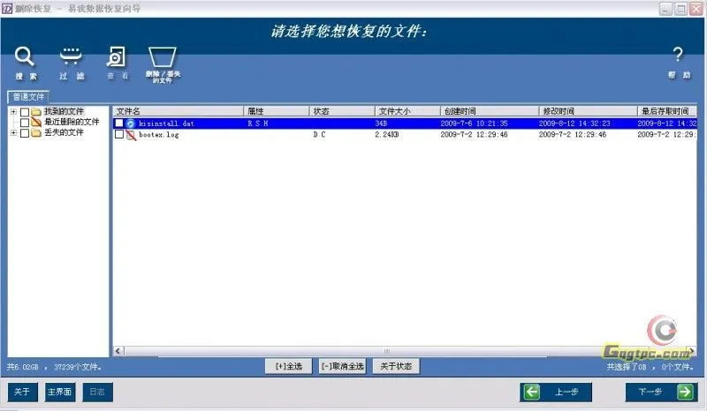
Task: Go to the 主界面 main screen button
Action: coord(59,392)
